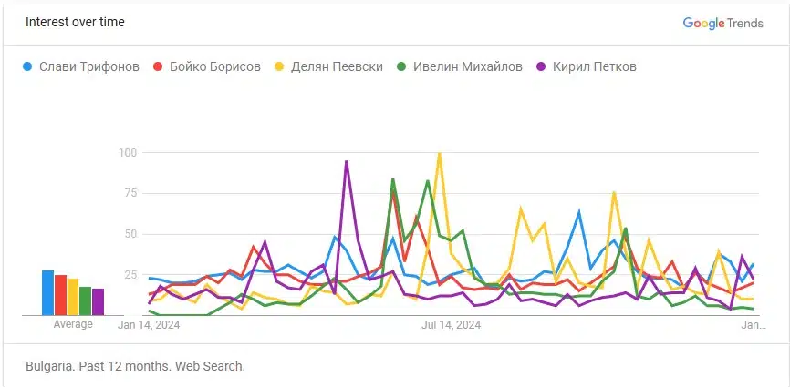This screenshot has width=790, height=387.
Task: Click the Jan 14, 2024 axis label
Action: click(148, 324)
